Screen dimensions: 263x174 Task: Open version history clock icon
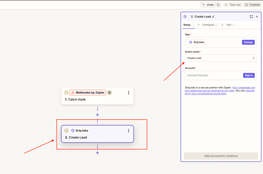point(219,5)
